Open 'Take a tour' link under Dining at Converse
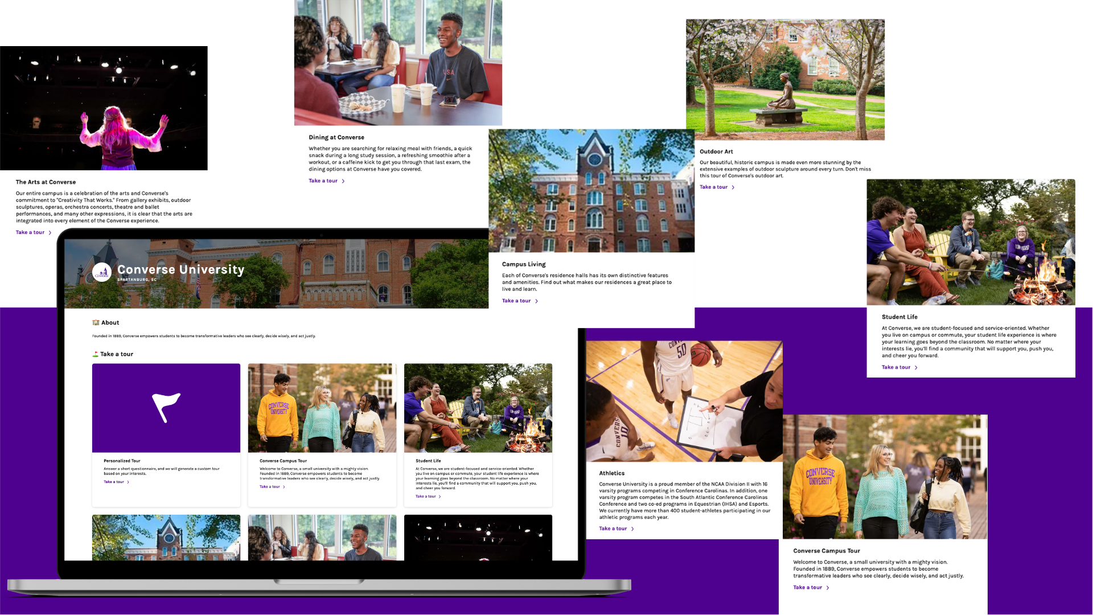This screenshot has height=615, width=1093. [323, 181]
